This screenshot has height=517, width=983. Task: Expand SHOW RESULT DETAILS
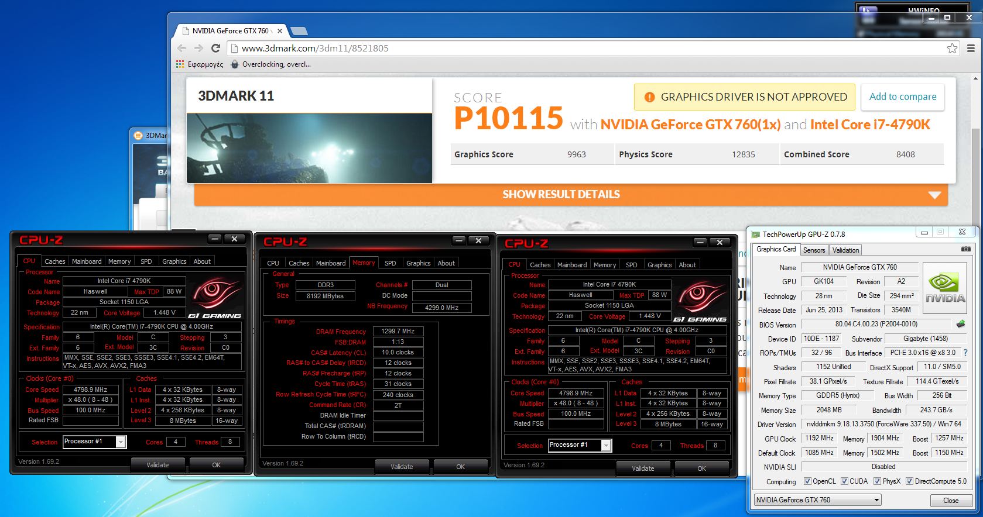(571, 195)
